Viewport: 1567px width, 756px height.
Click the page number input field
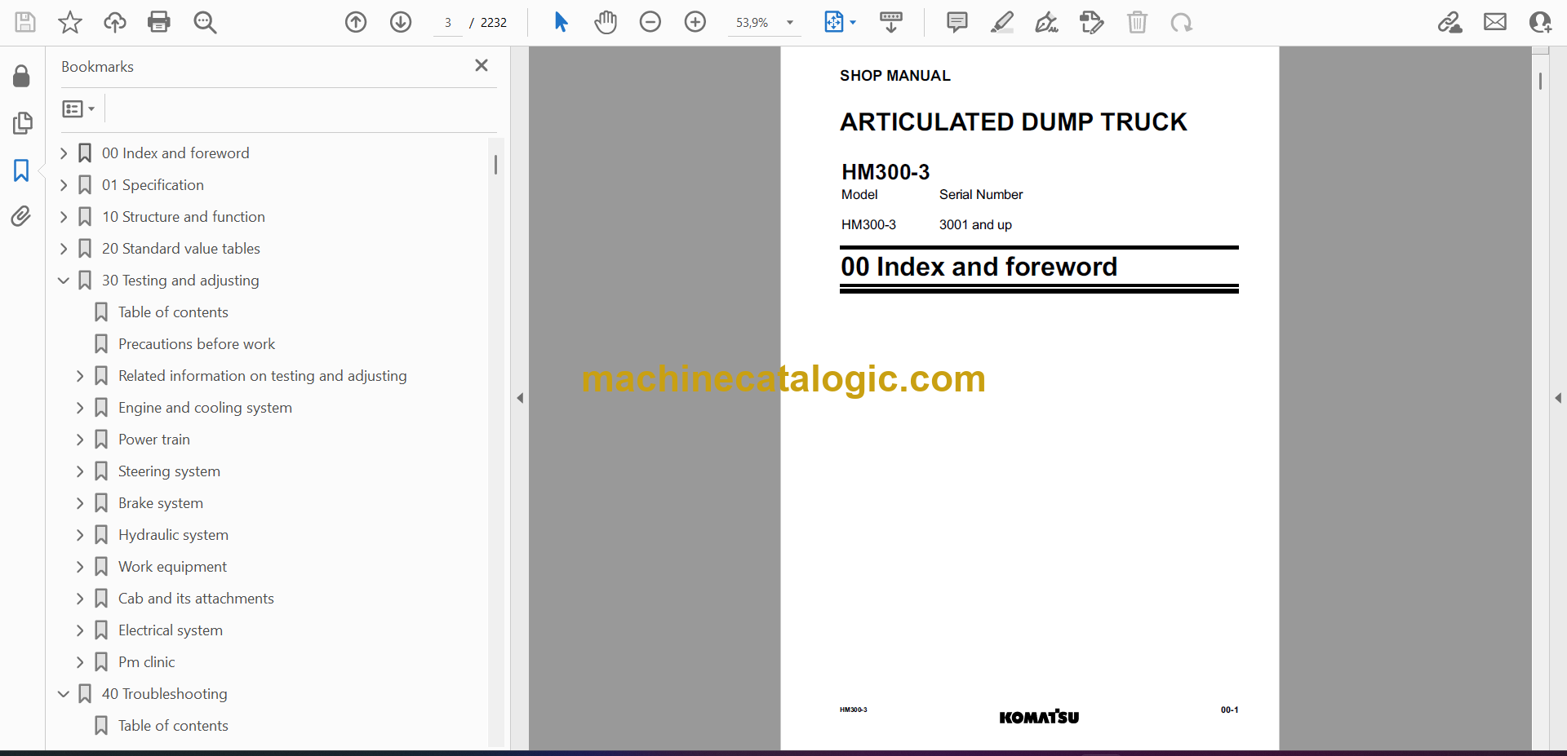click(448, 23)
